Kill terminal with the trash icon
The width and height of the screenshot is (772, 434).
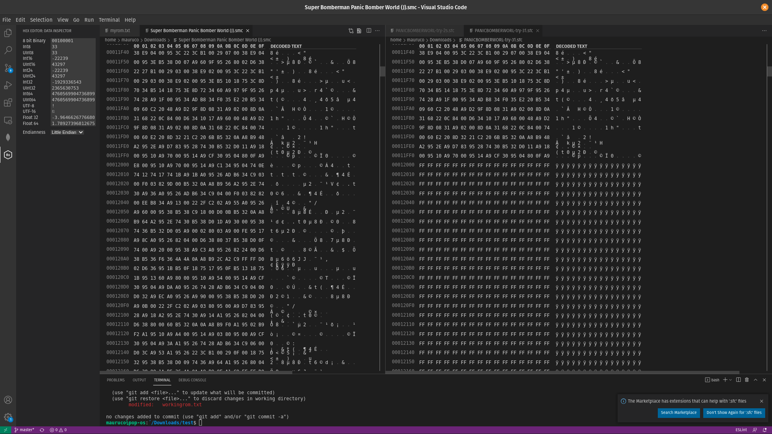click(x=747, y=380)
